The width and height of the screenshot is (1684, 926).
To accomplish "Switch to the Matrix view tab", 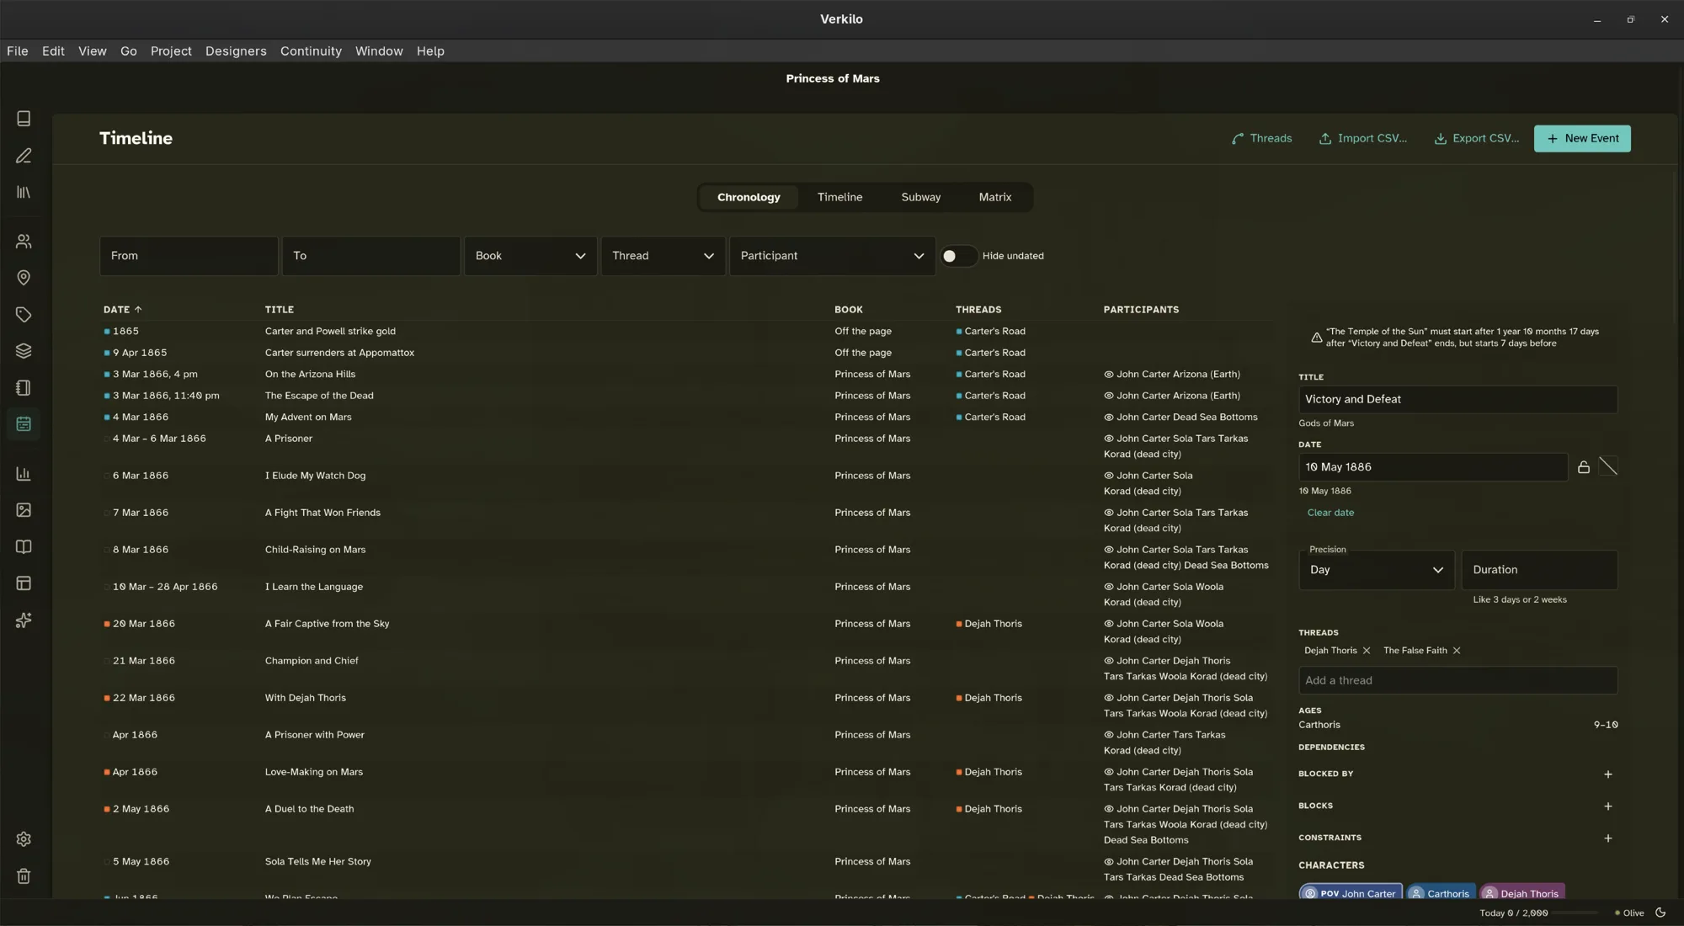I will [995, 197].
